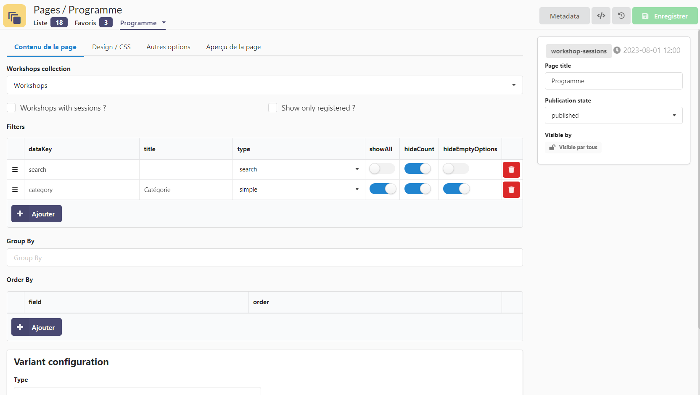
Task: Edit the Catégorie title cell
Action: (x=186, y=190)
